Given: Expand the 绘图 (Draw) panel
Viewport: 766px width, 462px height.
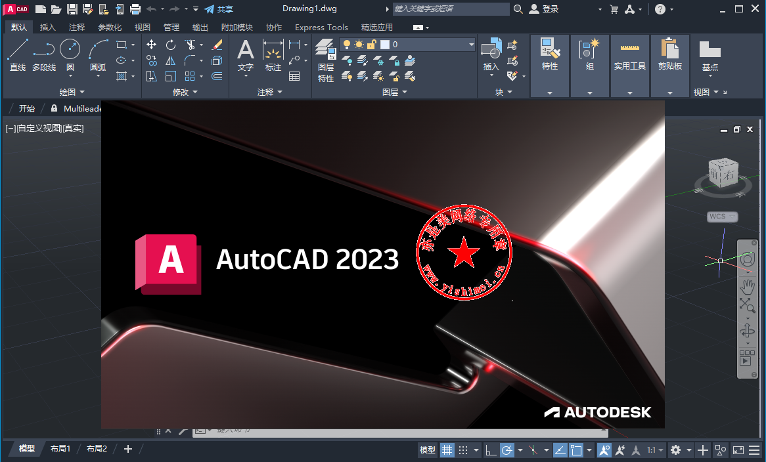Looking at the screenshot, I should coord(72,92).
